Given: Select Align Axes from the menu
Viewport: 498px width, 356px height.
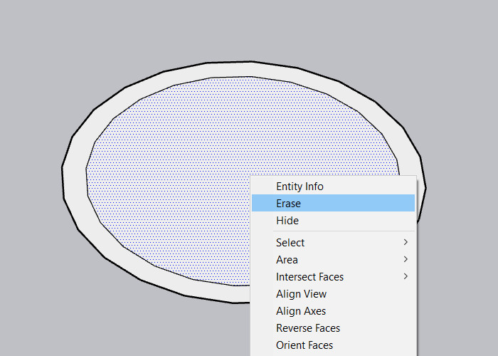Looking at the screenshot, I should [301, 311].
